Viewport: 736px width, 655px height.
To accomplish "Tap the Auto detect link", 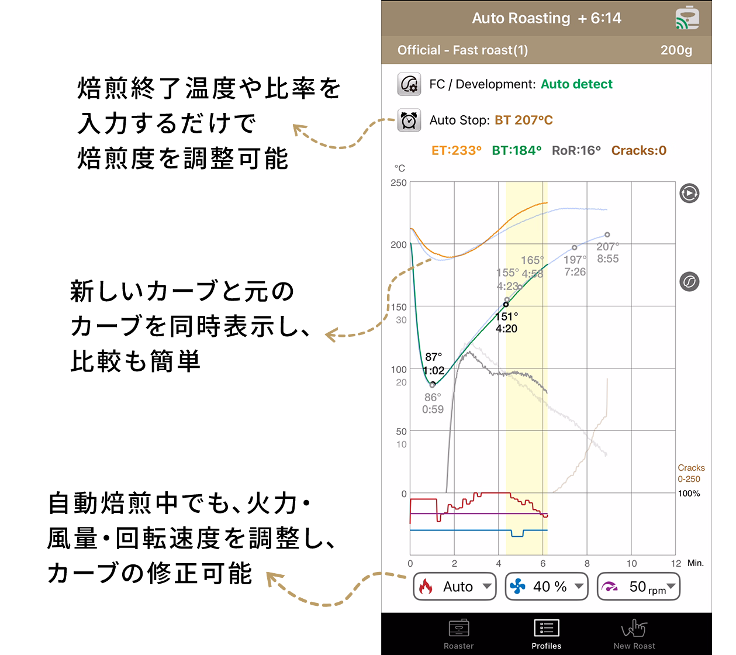I will 576,84.
